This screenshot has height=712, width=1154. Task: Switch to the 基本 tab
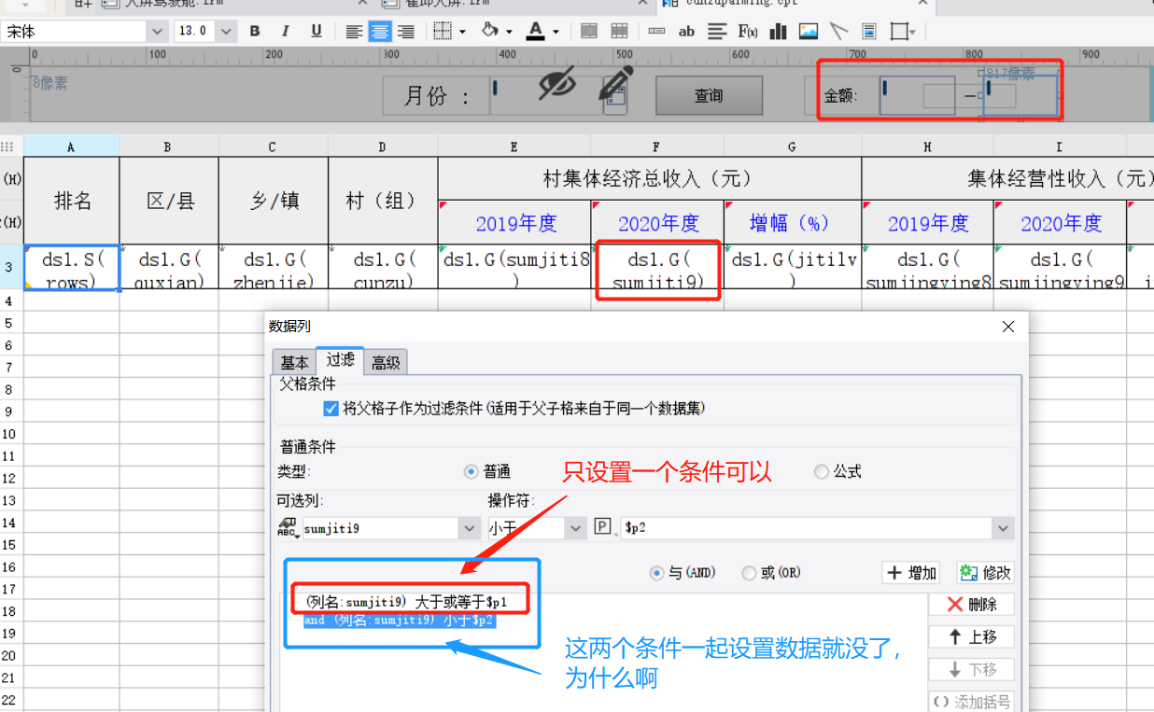point(294,363)
